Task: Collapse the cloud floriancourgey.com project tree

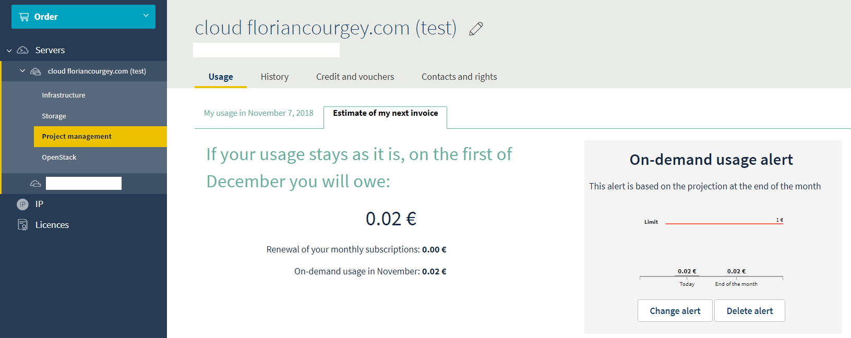Action: tap(22, 71)
